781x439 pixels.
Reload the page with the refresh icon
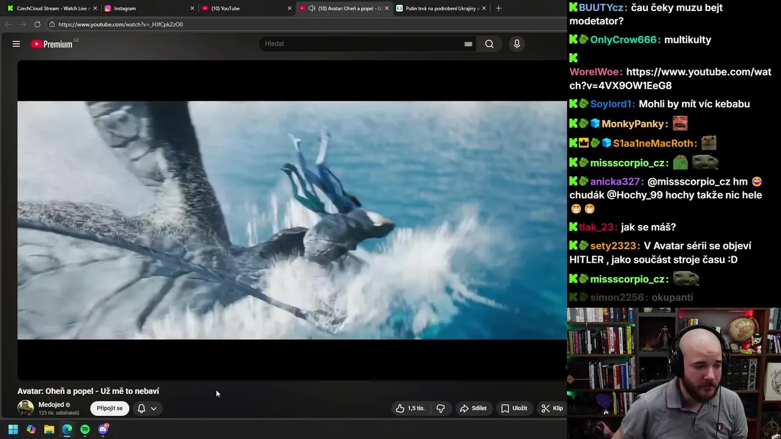pos(37,24)
